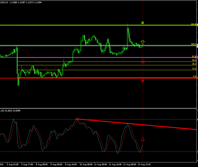
Task: Click the green X marker above 161.8 line
Action: [143, 23]
